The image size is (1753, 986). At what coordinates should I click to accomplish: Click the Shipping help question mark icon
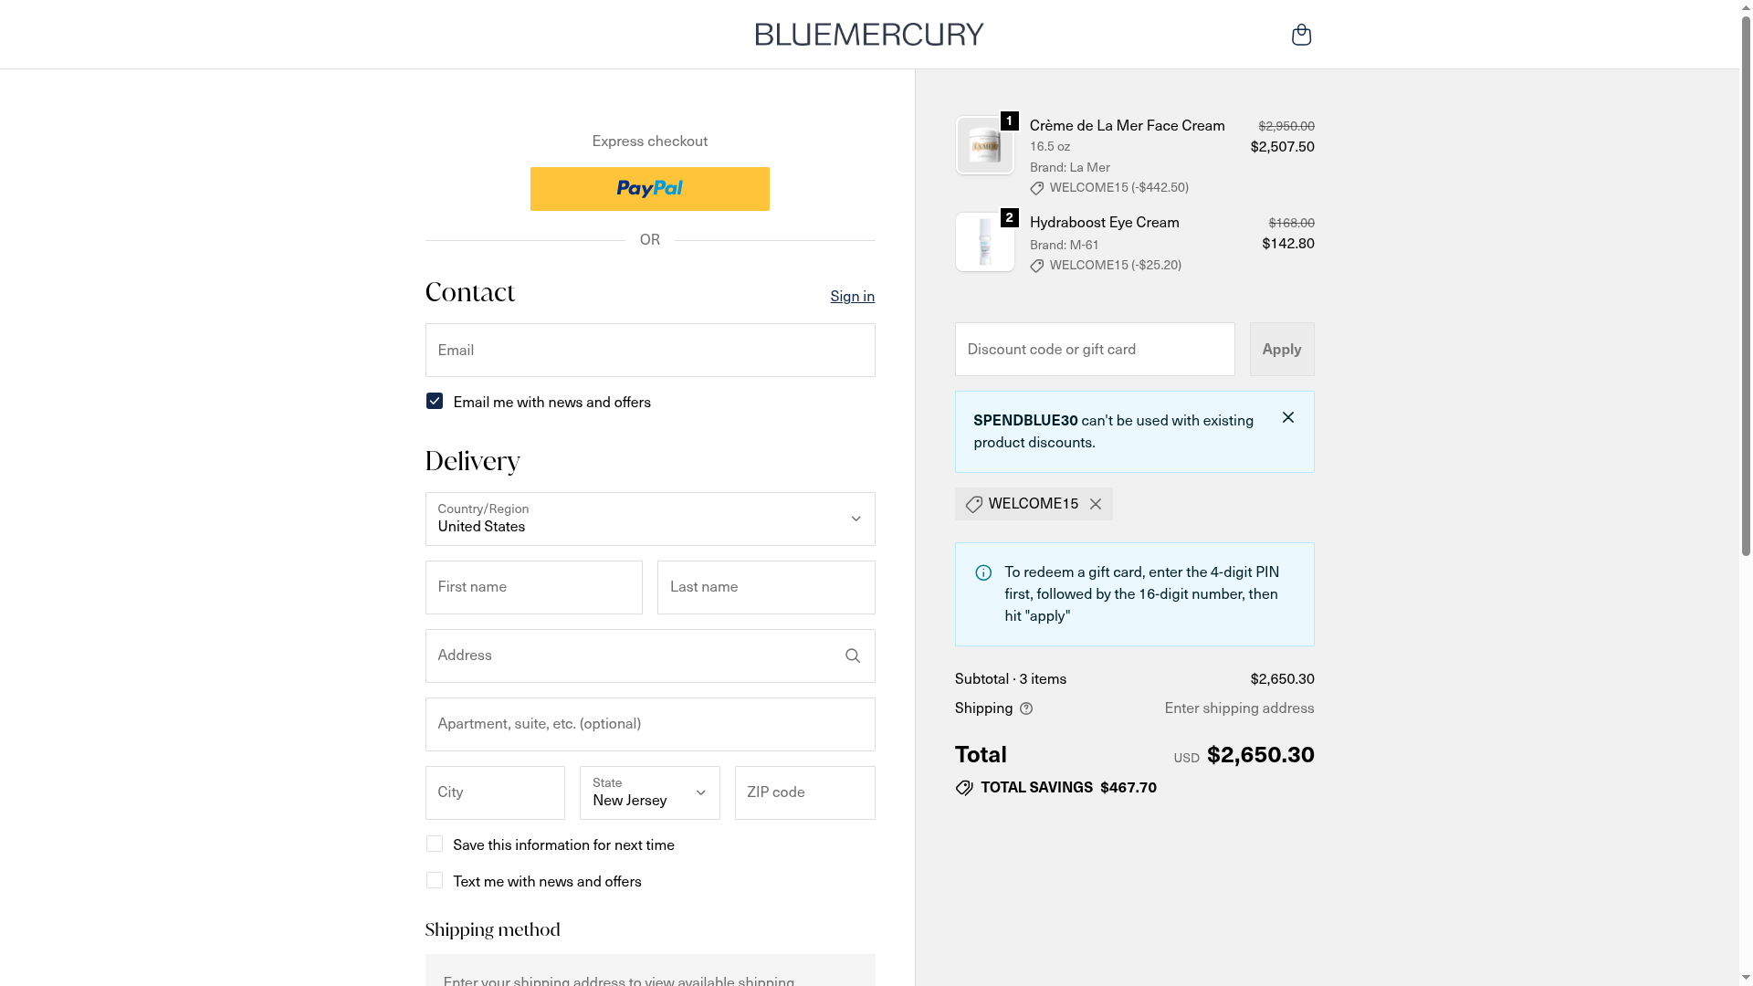1026,708
